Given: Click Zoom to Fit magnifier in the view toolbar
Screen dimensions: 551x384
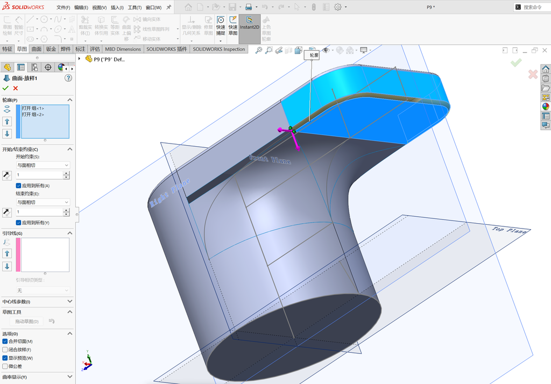Looking at the screenshot, I should tap(259, 50).
